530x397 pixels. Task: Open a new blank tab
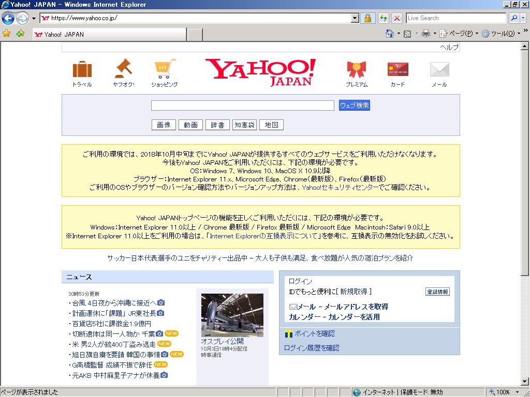pyautogui.click(x=195, y=35)
